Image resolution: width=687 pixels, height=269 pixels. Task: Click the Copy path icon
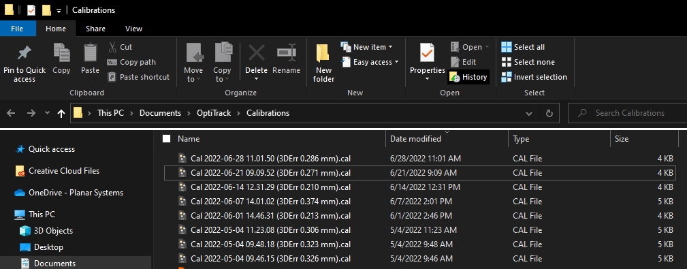pos(112,62)
